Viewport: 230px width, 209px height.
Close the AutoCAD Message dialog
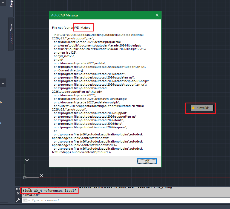pos(157,15)
